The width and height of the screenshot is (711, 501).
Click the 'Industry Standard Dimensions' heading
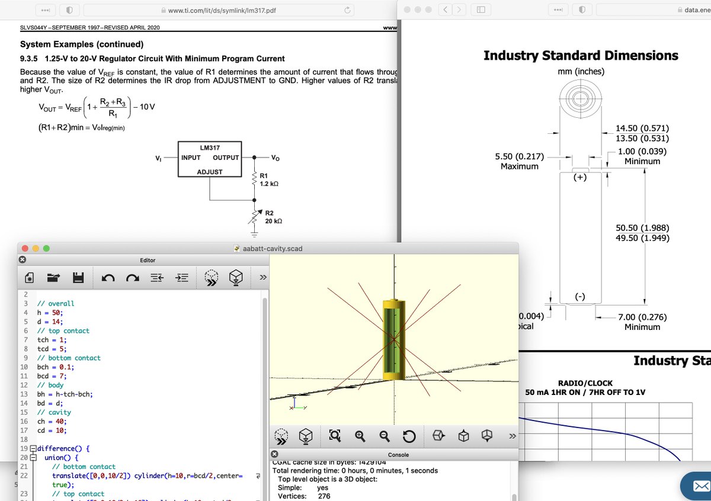point(581,55)
